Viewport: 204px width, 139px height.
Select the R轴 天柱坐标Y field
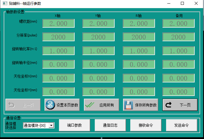coord(138,92)
